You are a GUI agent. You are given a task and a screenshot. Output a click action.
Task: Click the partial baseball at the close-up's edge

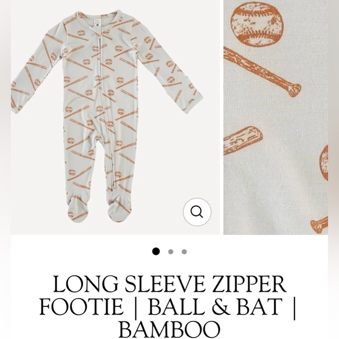coord(324,162)
